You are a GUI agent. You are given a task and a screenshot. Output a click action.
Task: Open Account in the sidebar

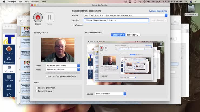pyautogui.click(x=9, y=50)
